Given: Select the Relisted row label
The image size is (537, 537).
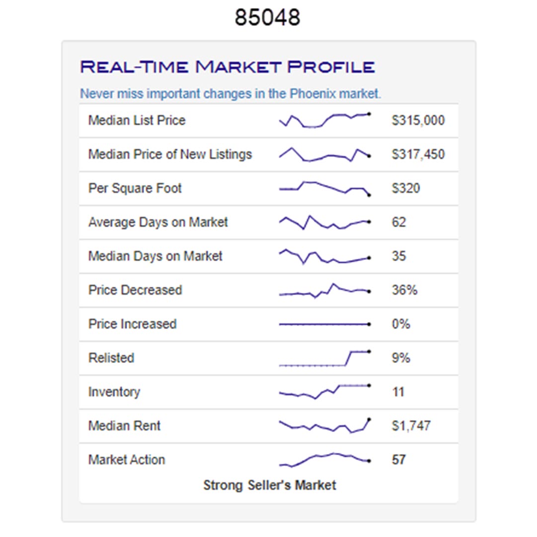Looking at the screenshot, I should (x=111, y=358).
